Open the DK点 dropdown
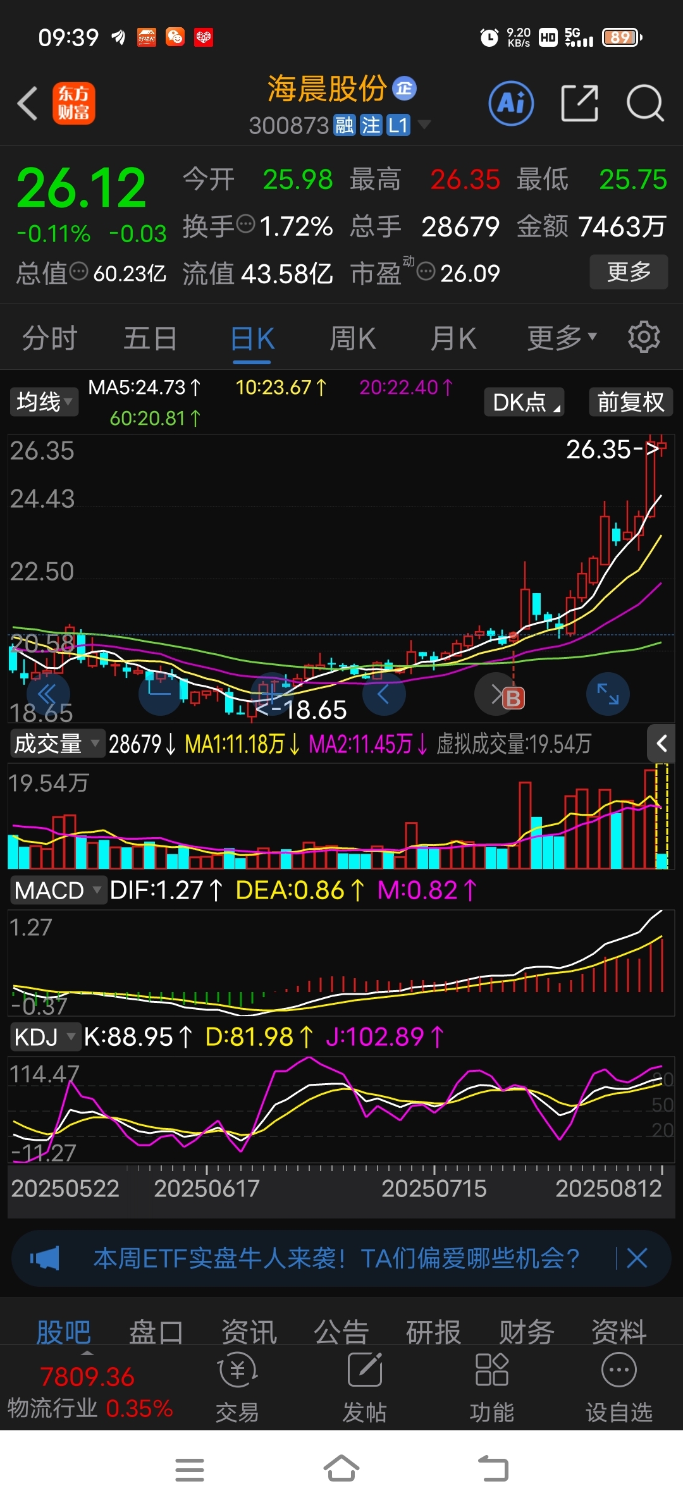The width and height of the screenshot is (683, 1510). click(524, 402)
